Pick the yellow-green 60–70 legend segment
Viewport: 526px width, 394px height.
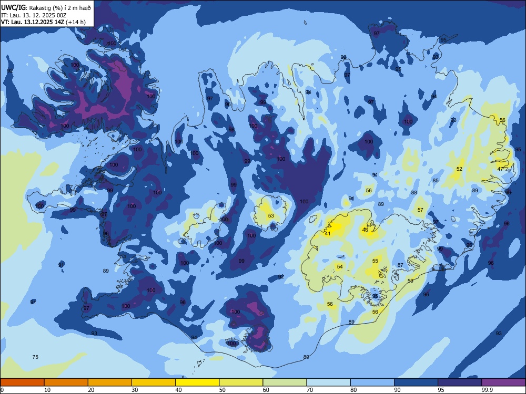[x=285, y=382]
